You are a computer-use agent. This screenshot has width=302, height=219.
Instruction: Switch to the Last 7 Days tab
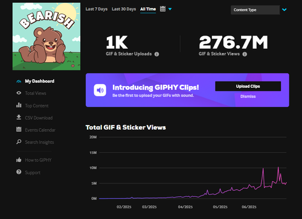pyautogui.click(x=97, y=9)
